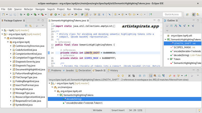Select DiagnosticSeverity.java file

(x=27, y=62)
